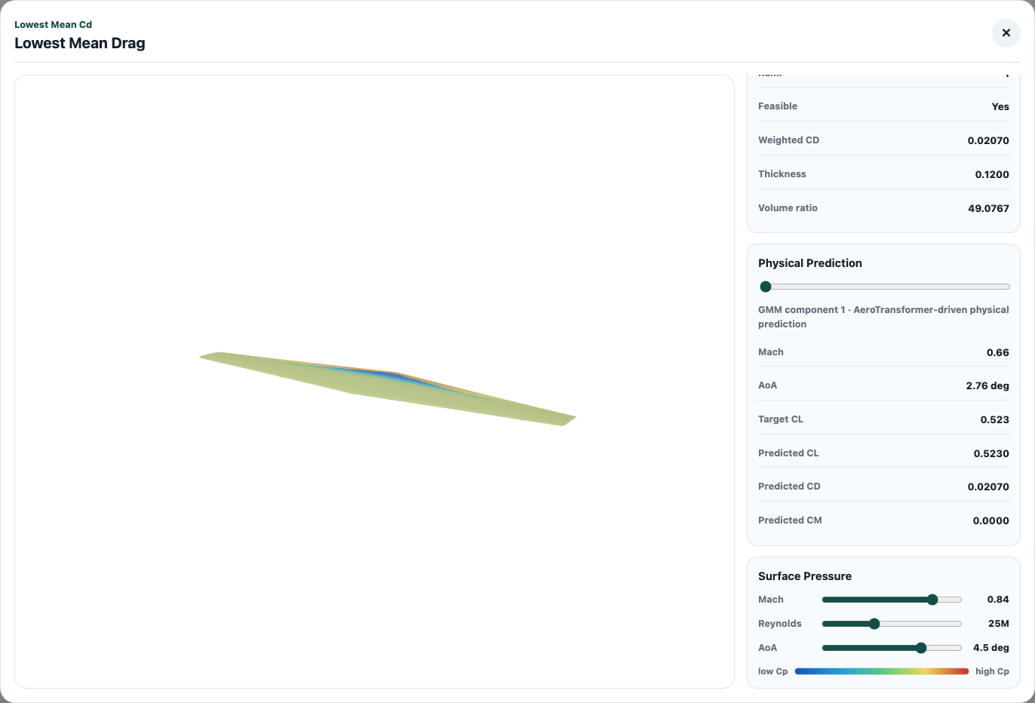Adjust the Surface Pressure Mach slider
Image resolution: width=1035 pixels, height=703 pixels.
pos(892,600)
